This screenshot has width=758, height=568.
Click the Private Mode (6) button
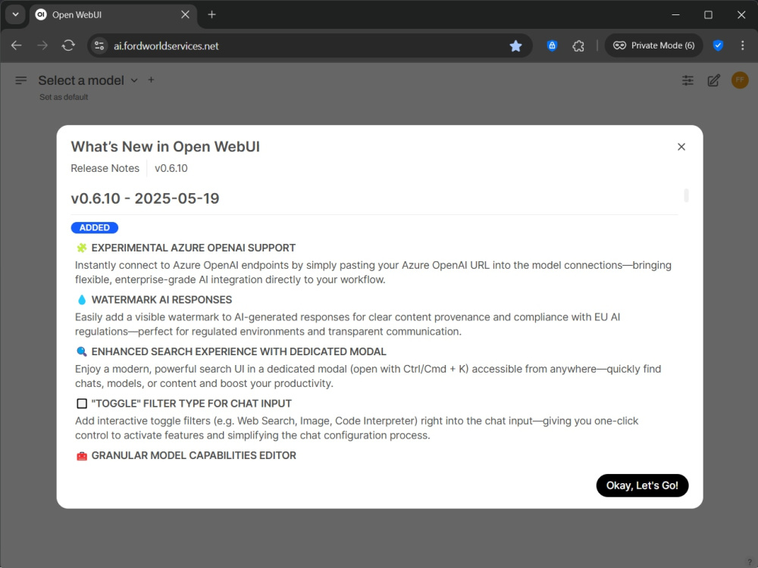[x=653, y=45]
